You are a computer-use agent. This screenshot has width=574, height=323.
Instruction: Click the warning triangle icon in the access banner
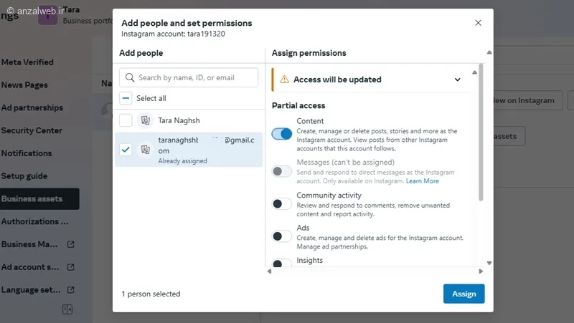click(284, 79)
